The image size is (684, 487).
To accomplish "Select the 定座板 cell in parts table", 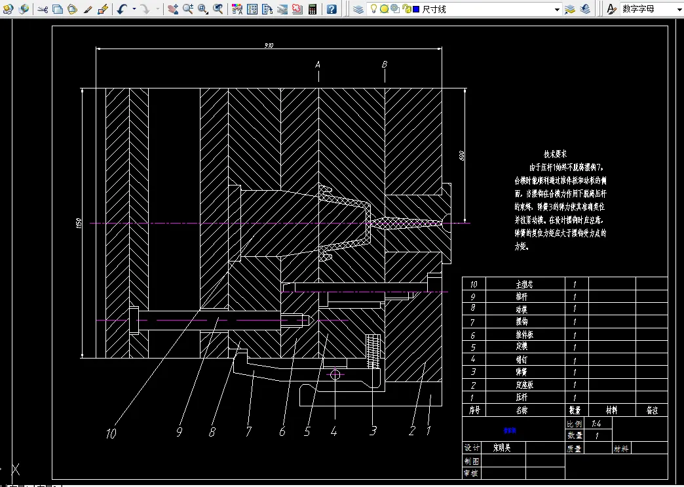I will [x=524, y=385].
